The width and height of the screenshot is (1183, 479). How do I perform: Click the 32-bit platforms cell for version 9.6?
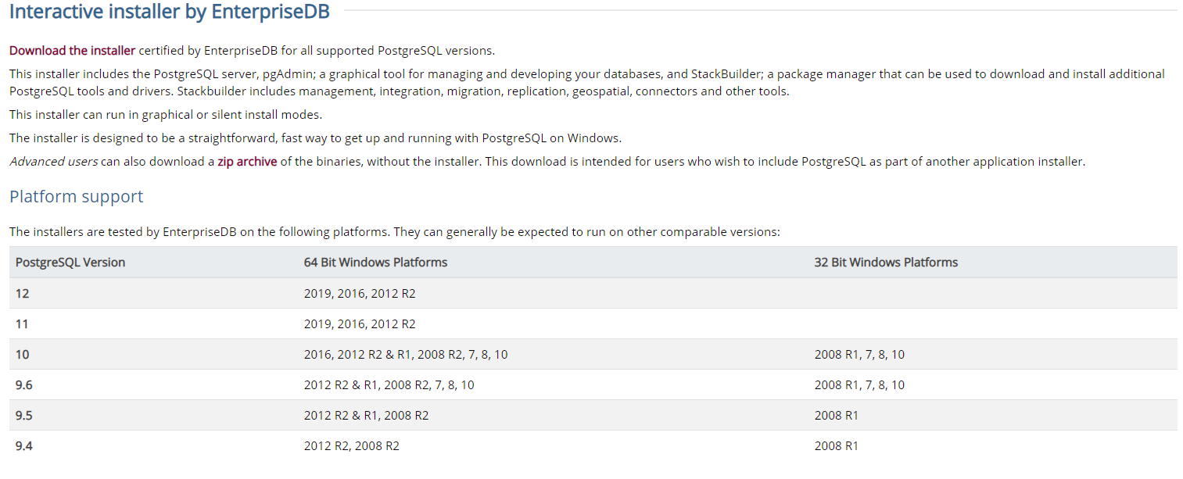tap(859, 384)
